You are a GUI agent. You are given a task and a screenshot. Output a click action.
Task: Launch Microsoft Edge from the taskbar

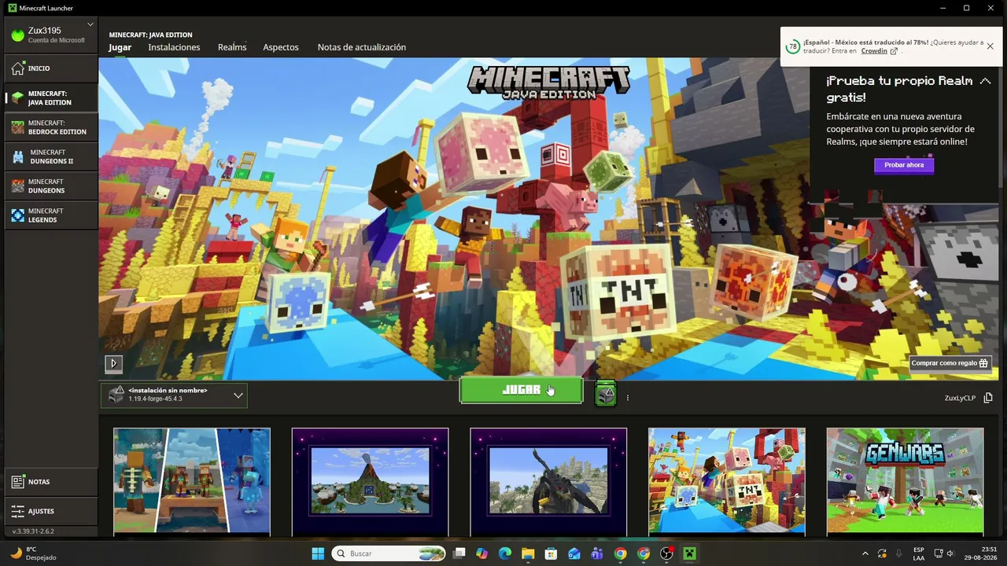pyautogui.click(x=505, y=553)
